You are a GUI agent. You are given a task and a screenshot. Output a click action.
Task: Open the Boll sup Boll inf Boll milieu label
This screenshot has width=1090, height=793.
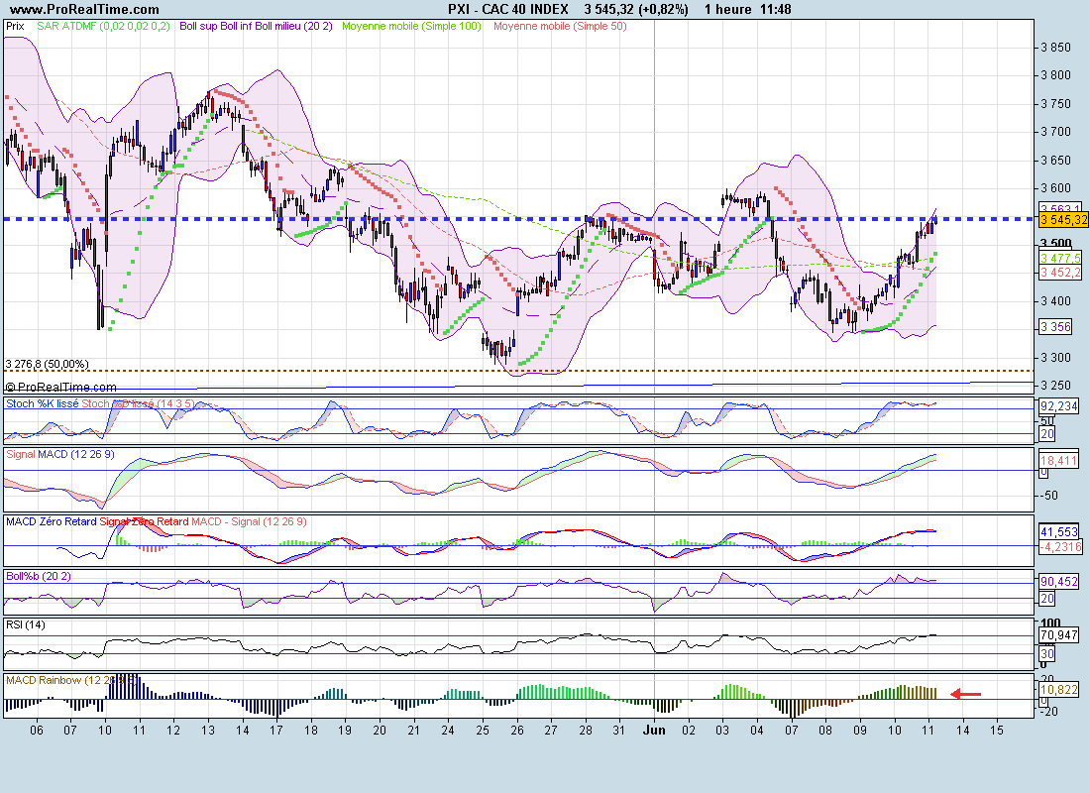point(256,26)
